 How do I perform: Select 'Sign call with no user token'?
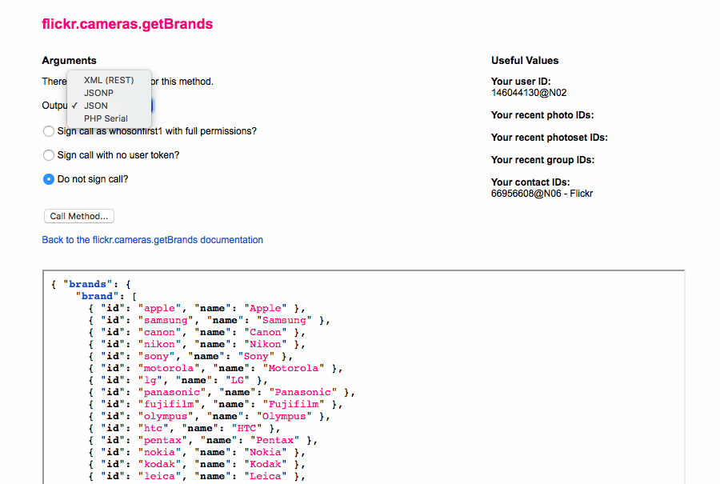(x=49, y=155)
